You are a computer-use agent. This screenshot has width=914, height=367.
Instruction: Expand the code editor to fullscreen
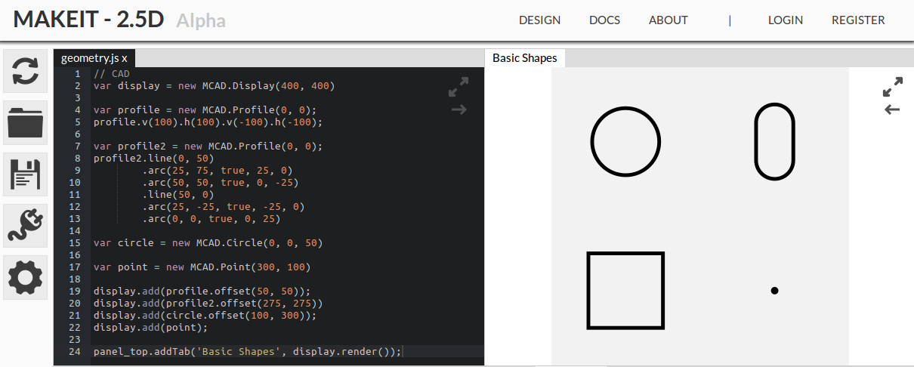point(459,86)
